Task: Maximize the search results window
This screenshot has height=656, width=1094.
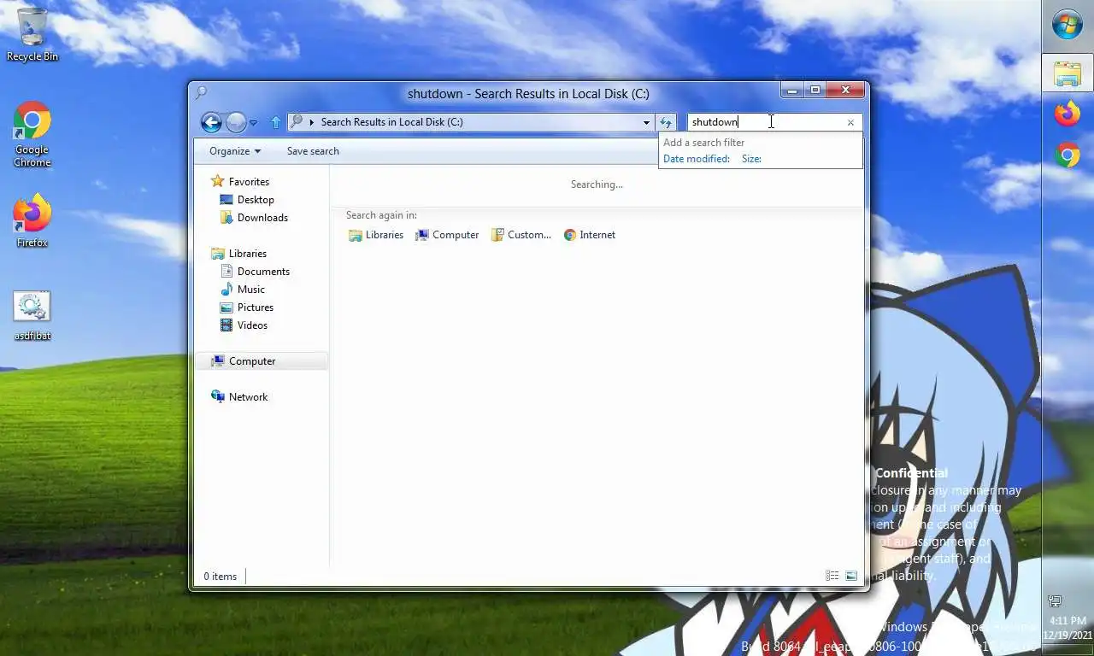Action: click(x=815, y=90)
